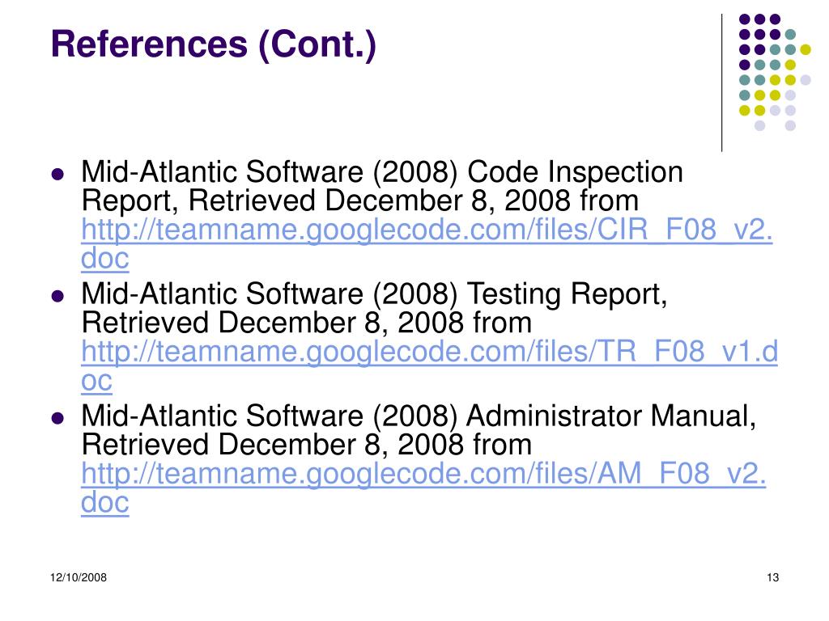Viewport: 829px width, 621px height.
Task: Open the CIR_F08_v2 document link
Action: pos(427,230)
